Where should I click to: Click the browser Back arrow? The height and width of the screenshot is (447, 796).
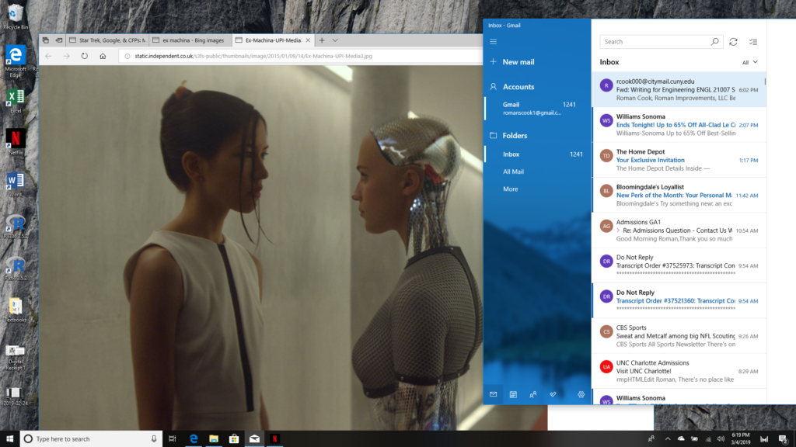pos(48,56)
